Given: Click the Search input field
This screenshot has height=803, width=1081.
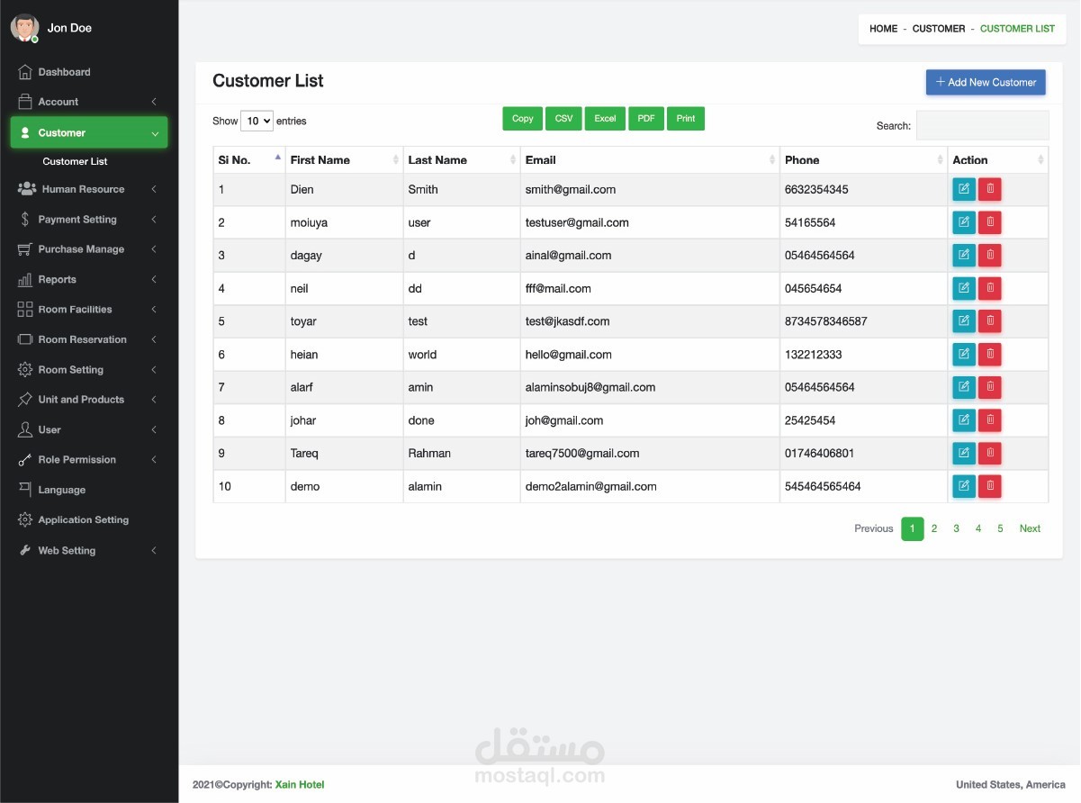Looking at the screenshot, I should coord(982,125).
